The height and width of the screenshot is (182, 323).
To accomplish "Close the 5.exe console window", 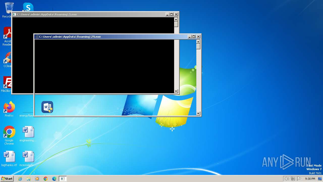I will (x=176, y=14).
